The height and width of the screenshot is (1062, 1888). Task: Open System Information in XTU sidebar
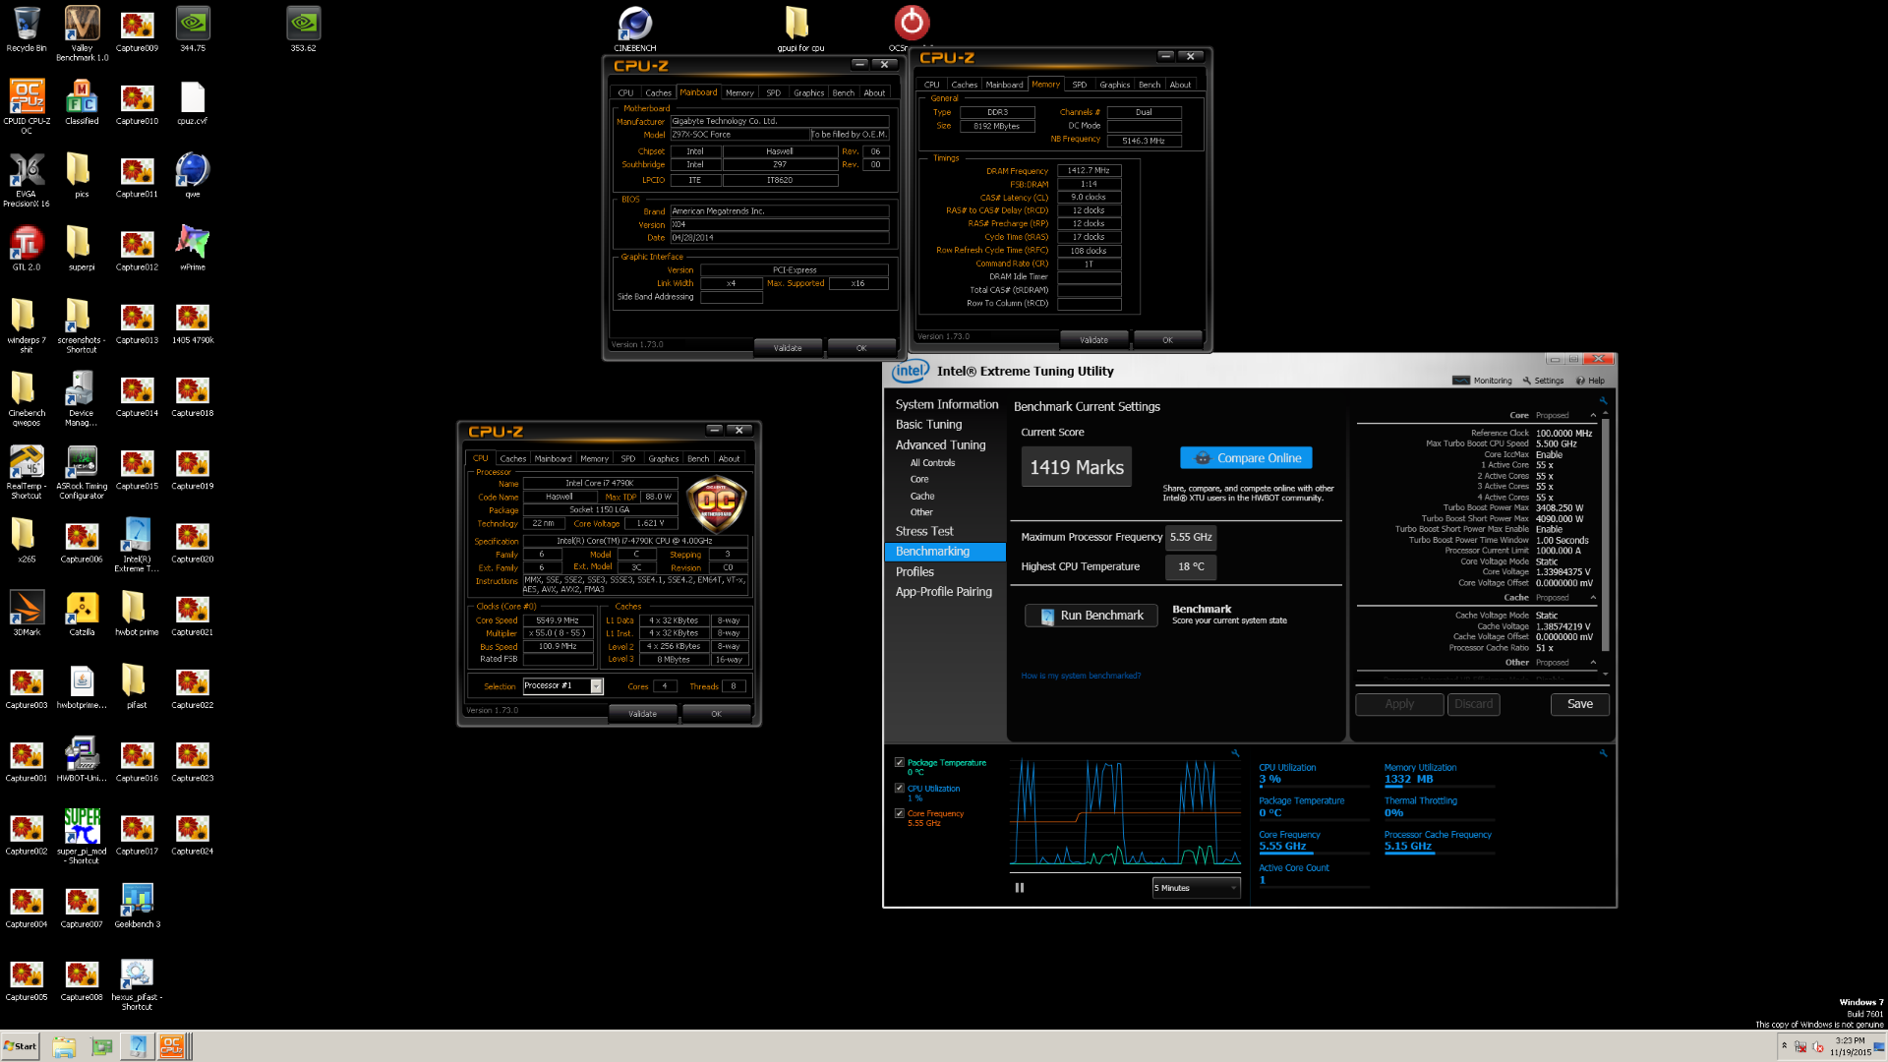pyautogui.click(x=946, y=404)
